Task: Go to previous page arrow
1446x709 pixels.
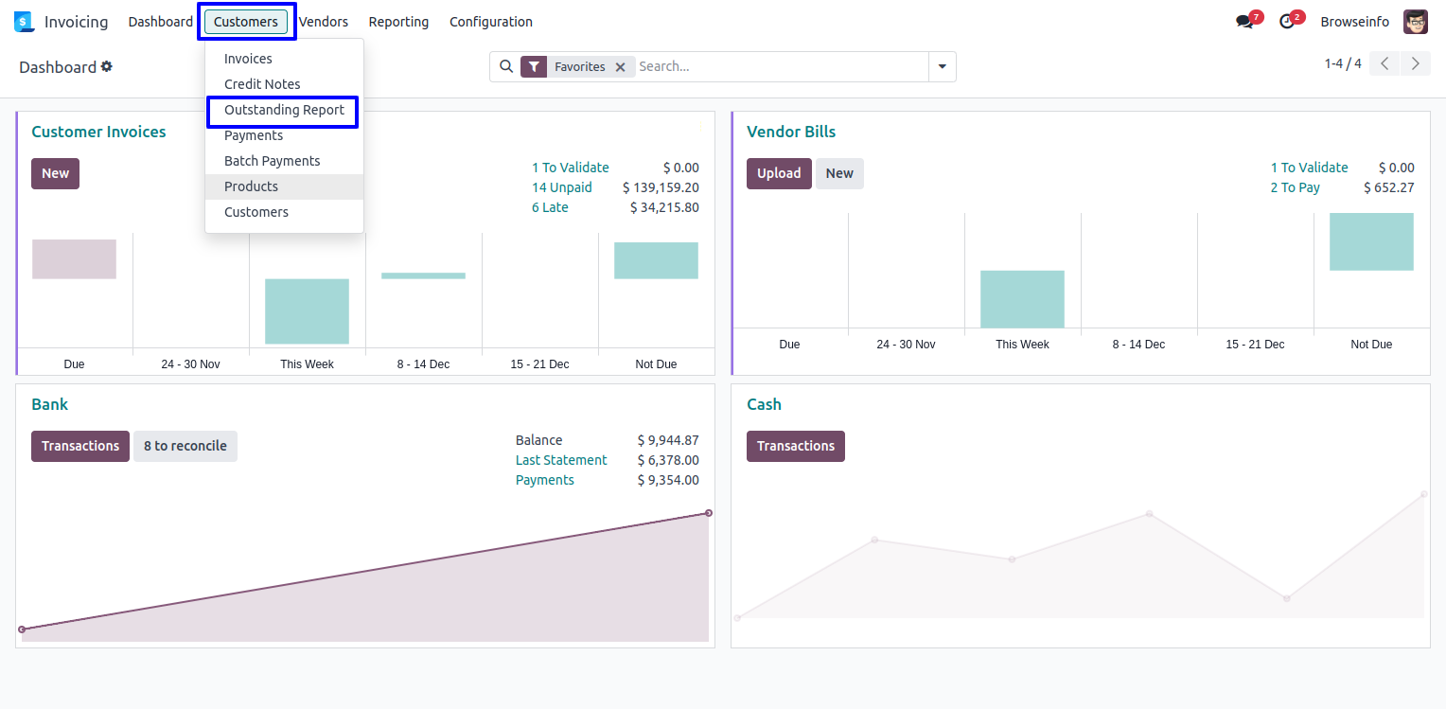Action: pos(1384,64)
